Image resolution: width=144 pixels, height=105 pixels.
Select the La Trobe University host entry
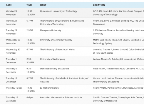pyautogui.click(x=50, y=88)
